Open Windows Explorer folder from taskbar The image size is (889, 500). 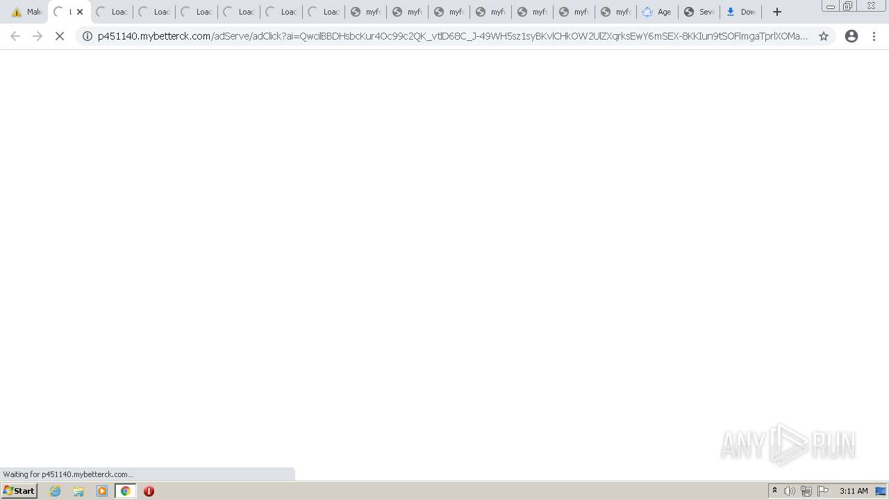78,491
